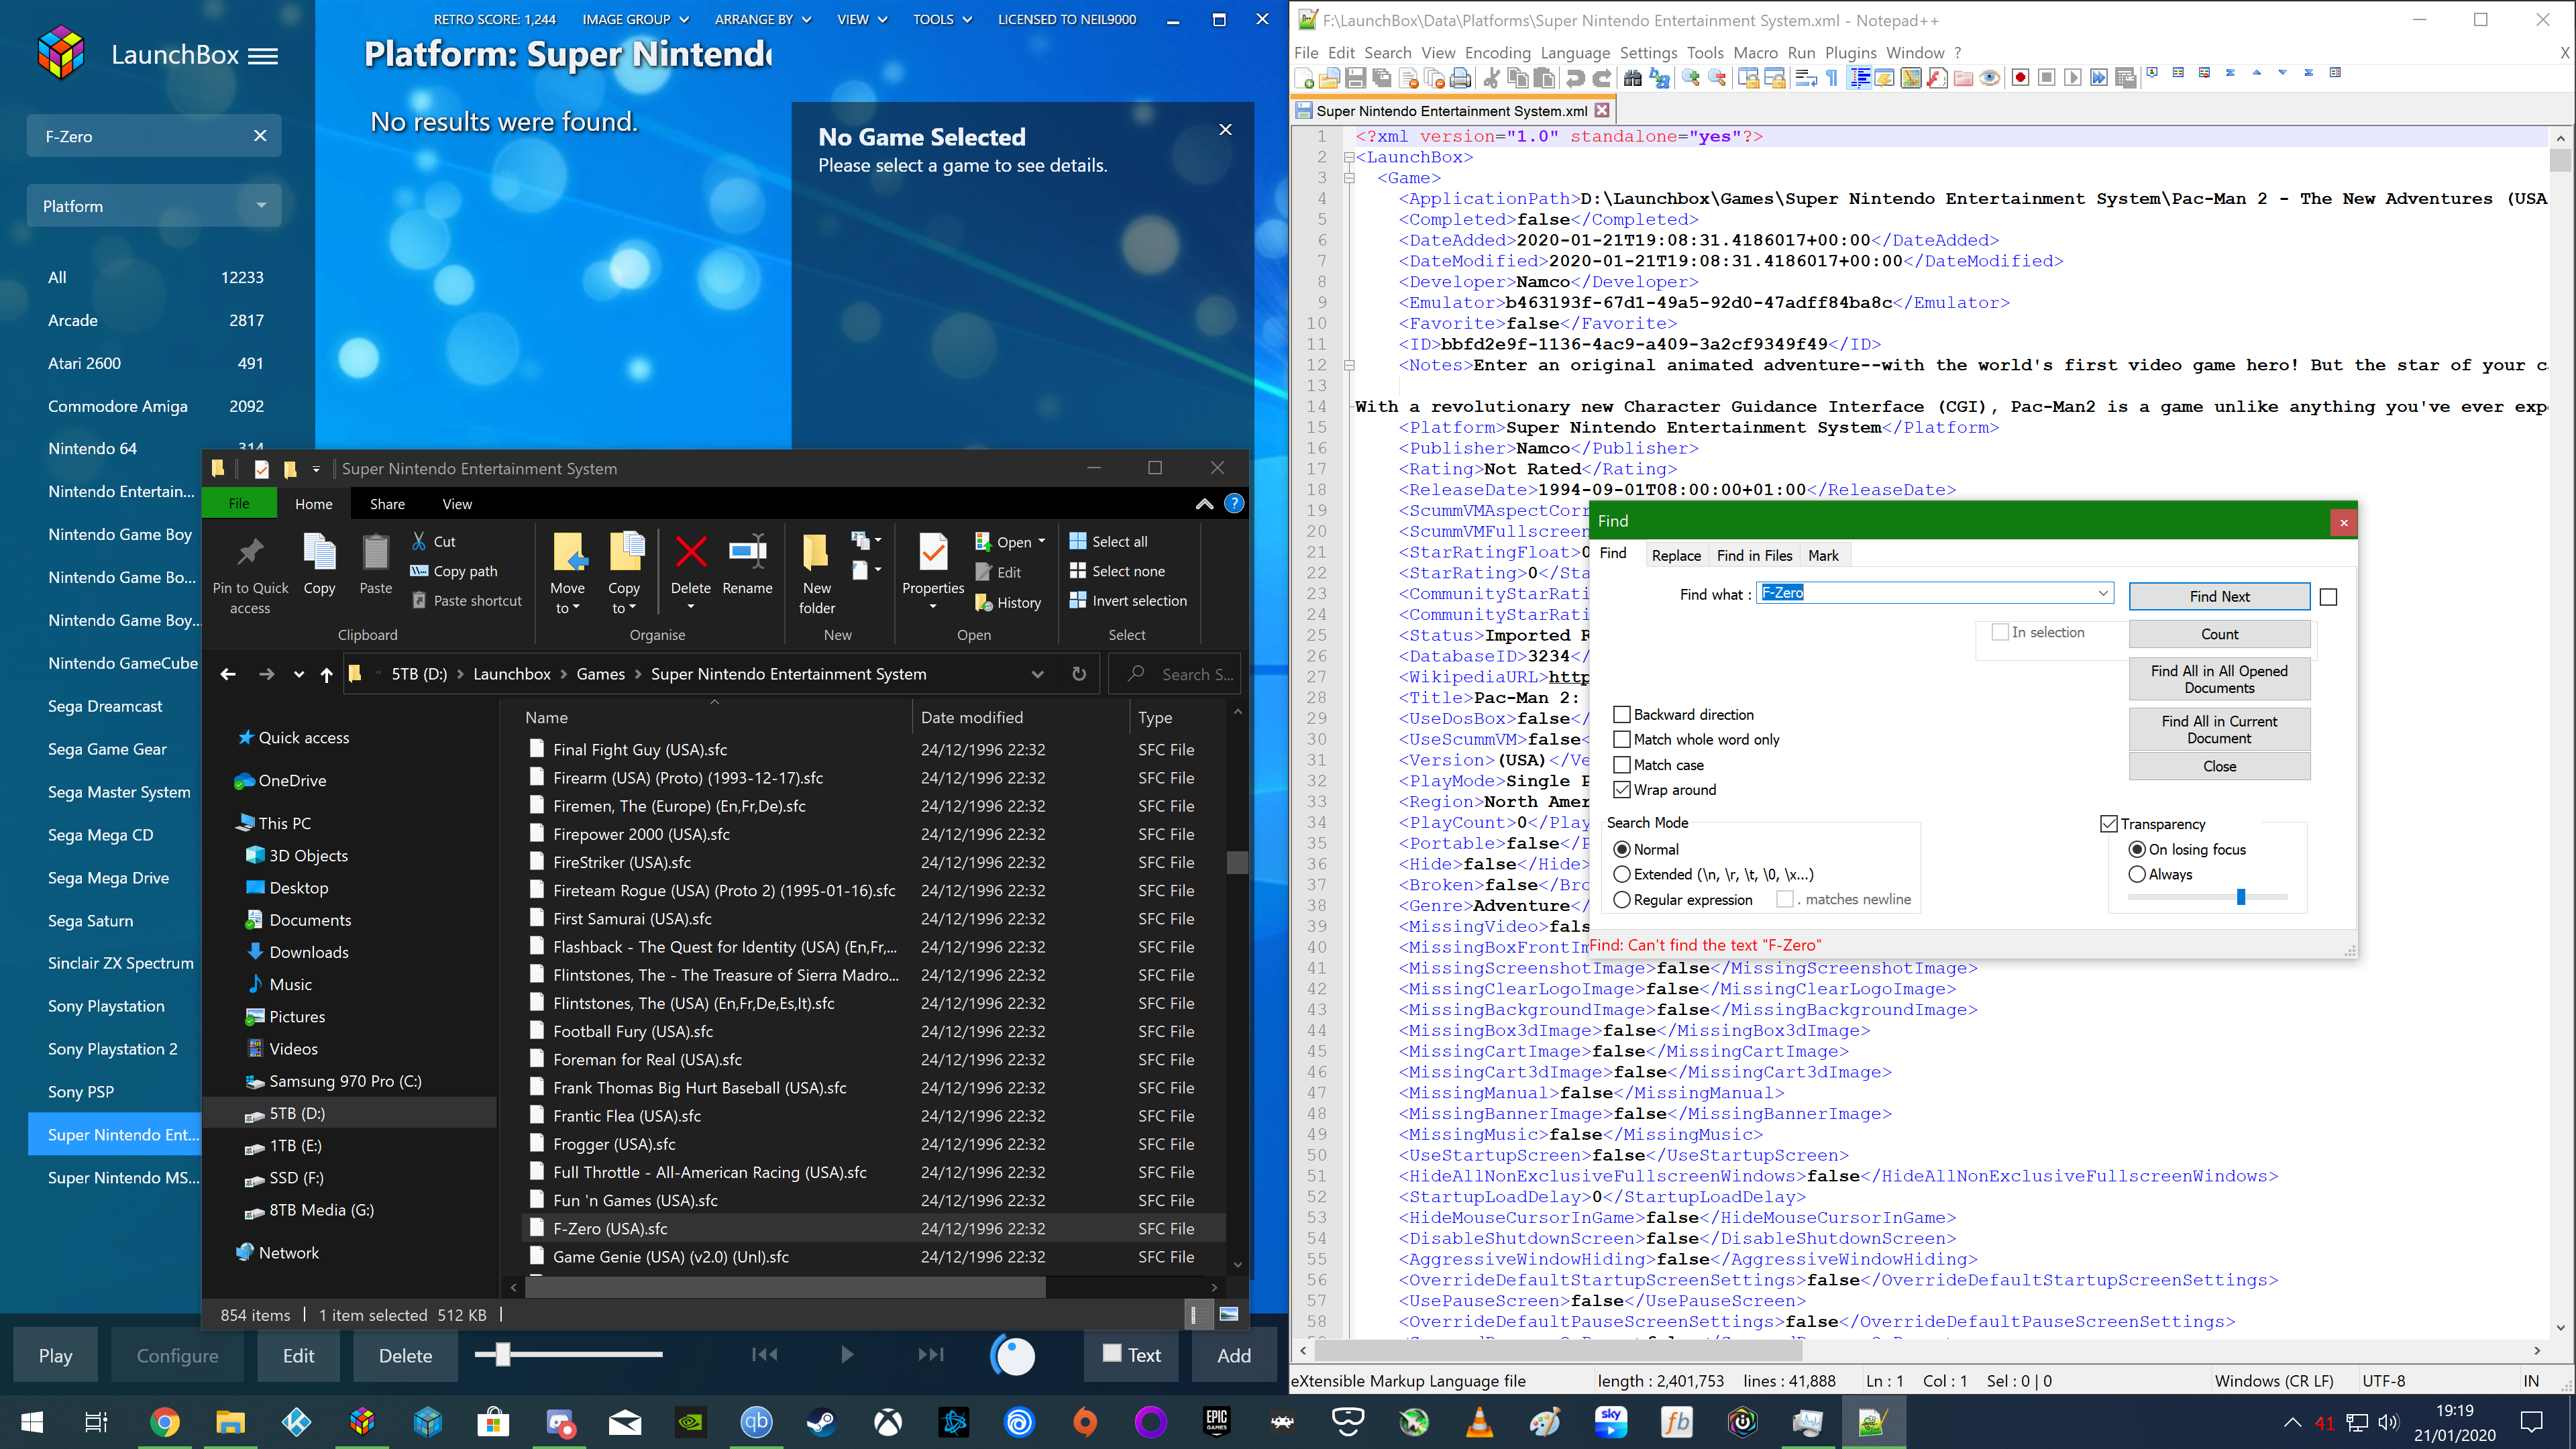The image size is (2576, 1449).
Task: Click the Notepad++ New file icon
Action: 1304,78
